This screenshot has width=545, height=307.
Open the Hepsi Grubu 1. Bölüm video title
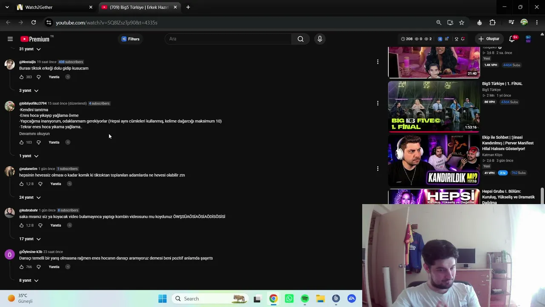coord(508,197)
